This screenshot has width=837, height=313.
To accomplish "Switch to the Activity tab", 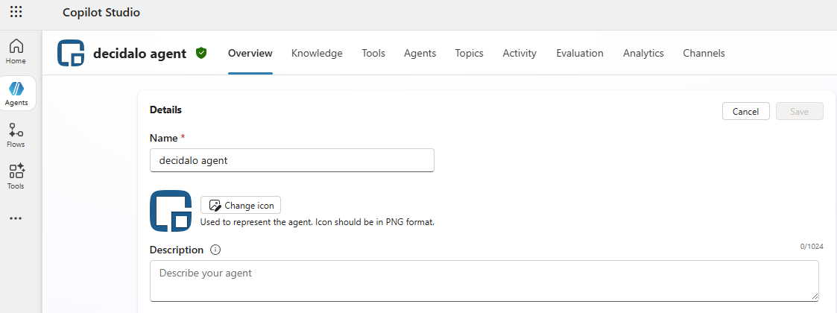I will [520, 53].
